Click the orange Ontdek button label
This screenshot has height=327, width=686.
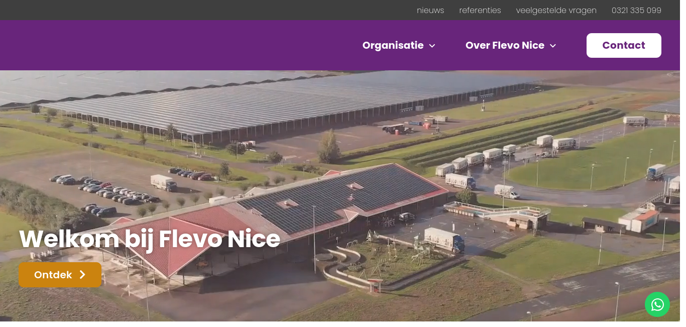click(53, 275)
